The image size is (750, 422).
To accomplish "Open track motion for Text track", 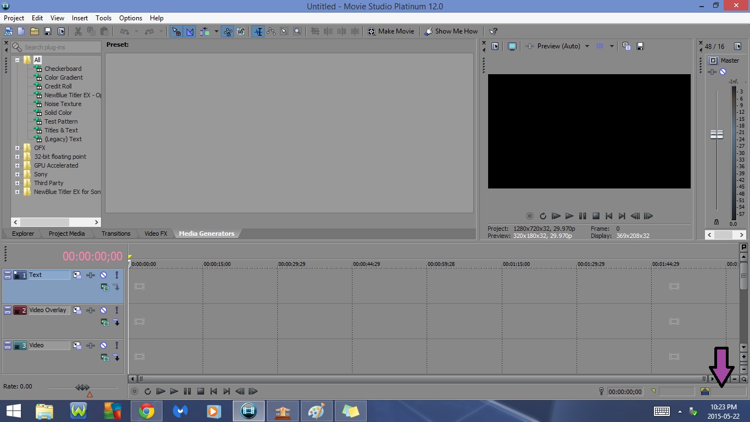I will [77, 275].
